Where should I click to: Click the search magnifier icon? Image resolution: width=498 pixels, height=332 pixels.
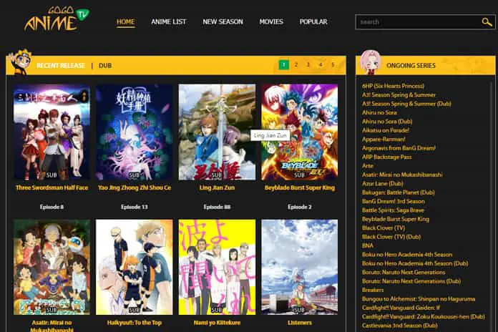point(487,22)
